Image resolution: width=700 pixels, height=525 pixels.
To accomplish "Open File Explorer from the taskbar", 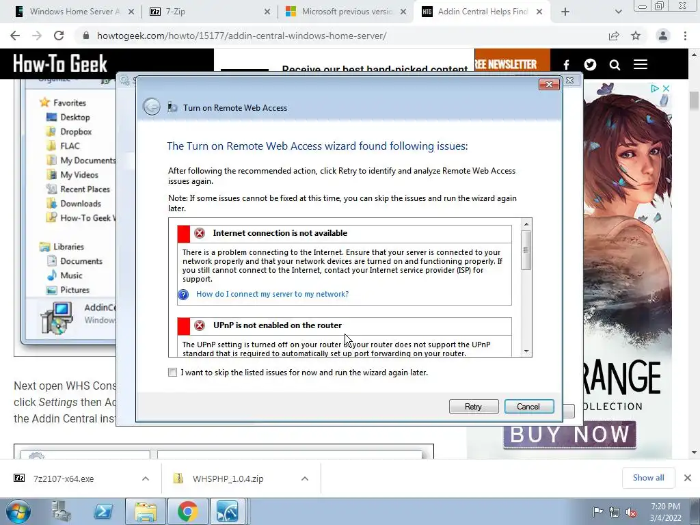I will 146,511.
